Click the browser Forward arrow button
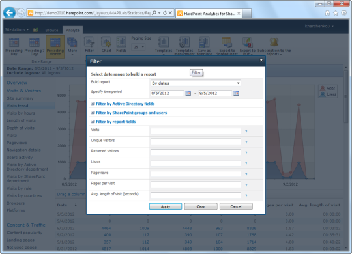 tap(21, 13)
